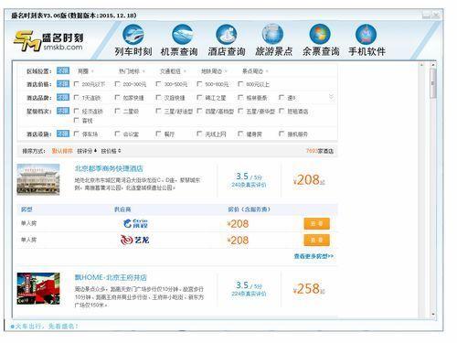Screen dimensions: 457x343
Task: Expand more hotel brands with chevron
Action: [331, 97]
